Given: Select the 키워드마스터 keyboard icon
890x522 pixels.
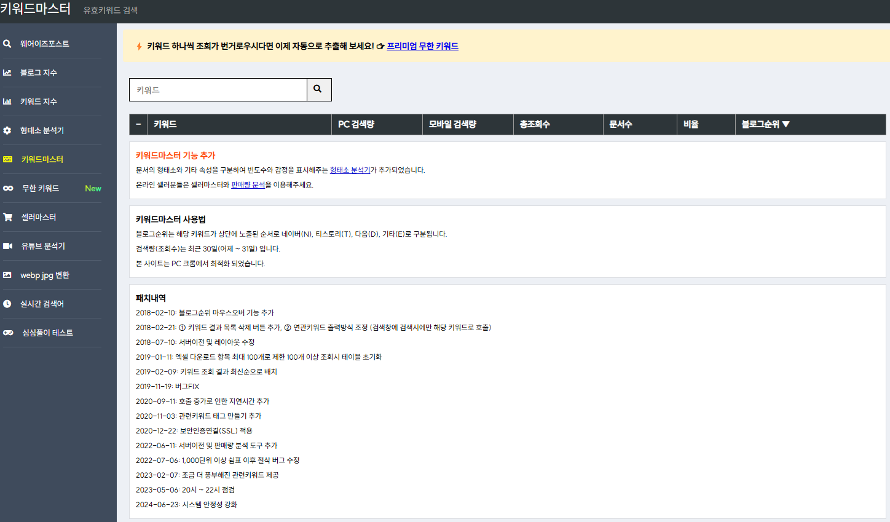Looking at the screenshot, I should pyautogui.click(x=7, y=159).
